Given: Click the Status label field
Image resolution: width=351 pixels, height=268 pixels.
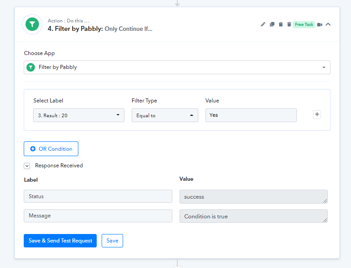Looking at the screenshot, I should click(x=98, y=196).
